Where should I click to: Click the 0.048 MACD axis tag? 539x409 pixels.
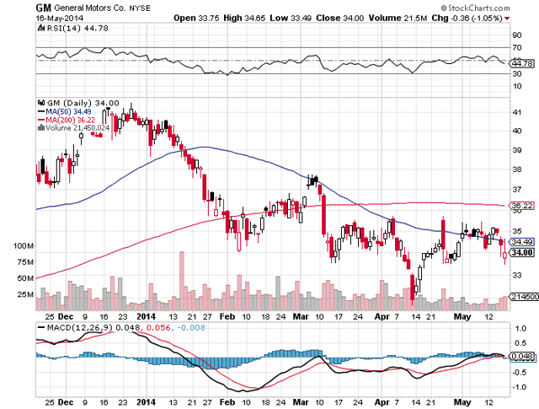522,357
